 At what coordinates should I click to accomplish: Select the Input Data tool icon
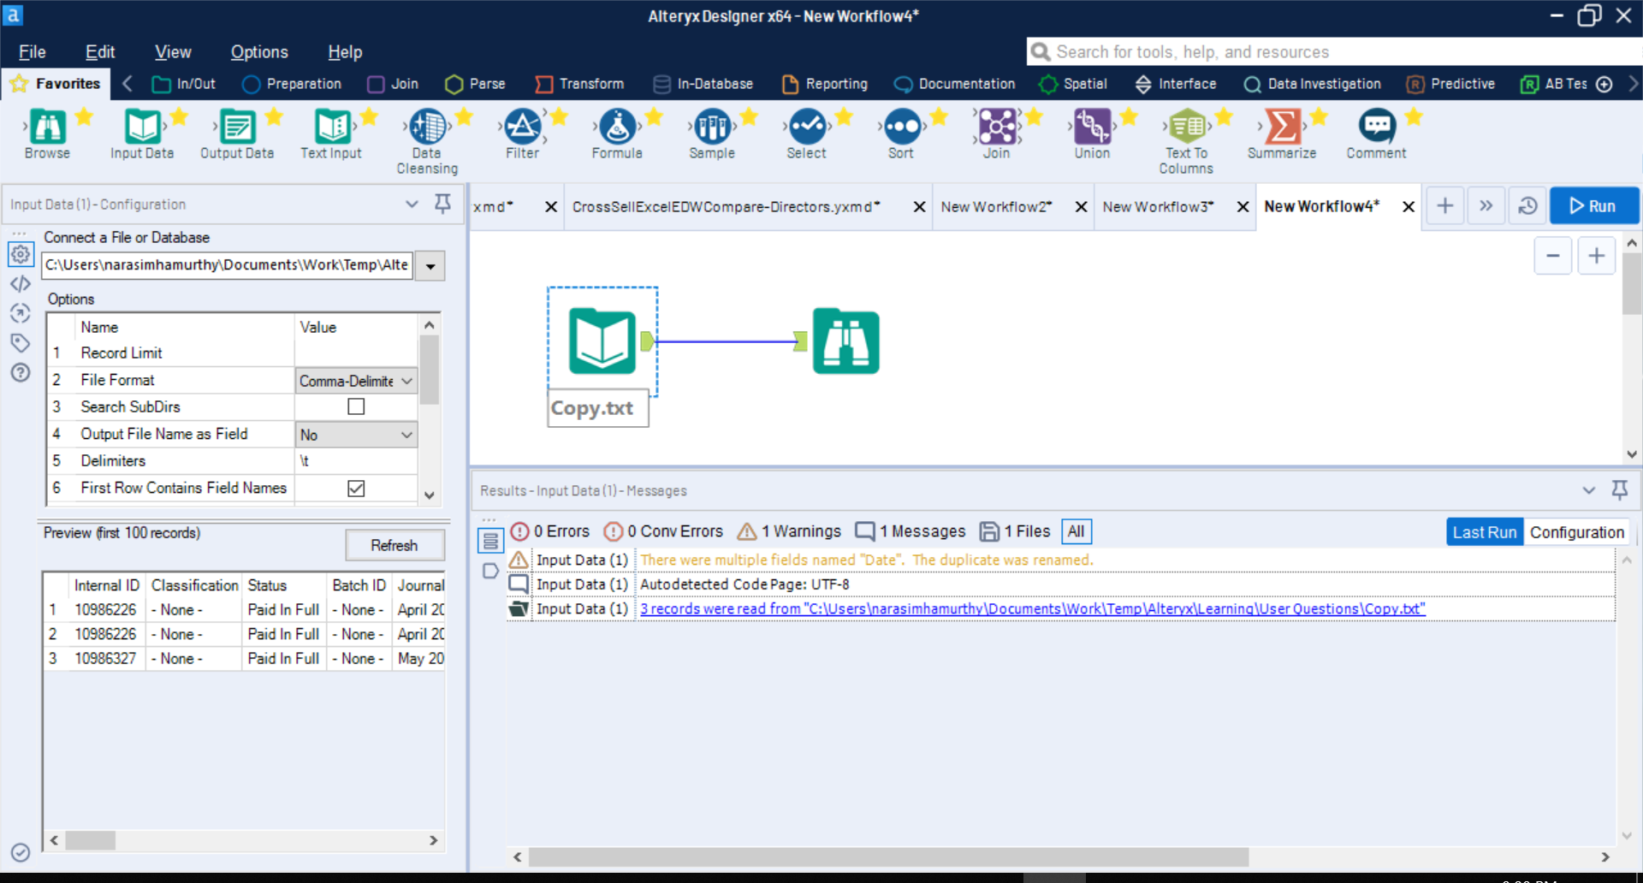pos(143,127)
